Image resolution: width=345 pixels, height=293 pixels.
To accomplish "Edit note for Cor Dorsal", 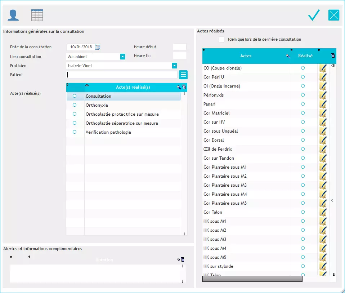I will 323,140.
